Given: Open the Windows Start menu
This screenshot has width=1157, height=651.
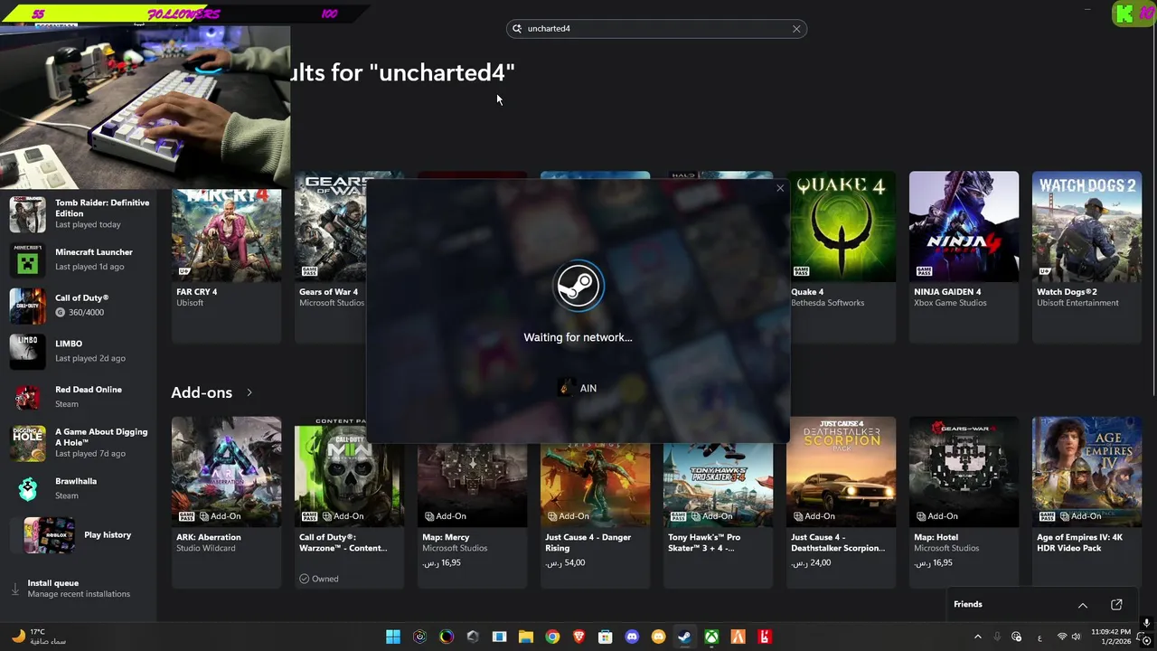Looking at the screenshot, I should (393, 637).
